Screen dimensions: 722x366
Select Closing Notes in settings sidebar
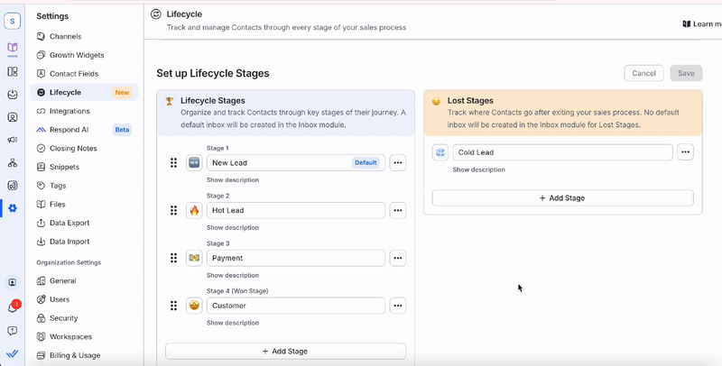pos(73,148)
